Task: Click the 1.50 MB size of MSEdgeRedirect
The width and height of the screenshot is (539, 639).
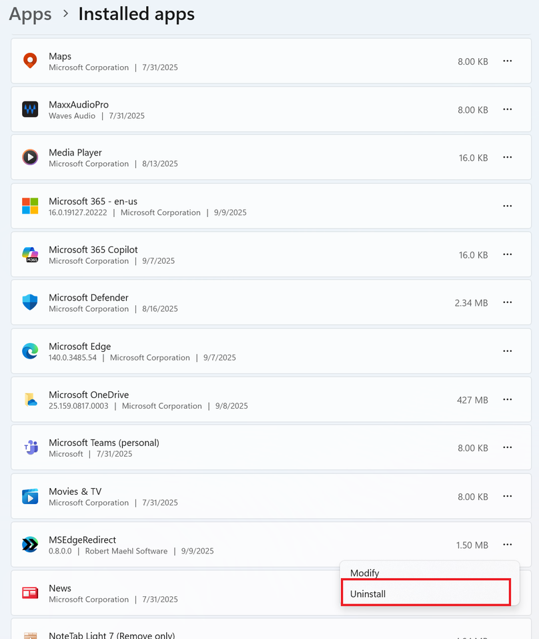Action: [472, 545]
